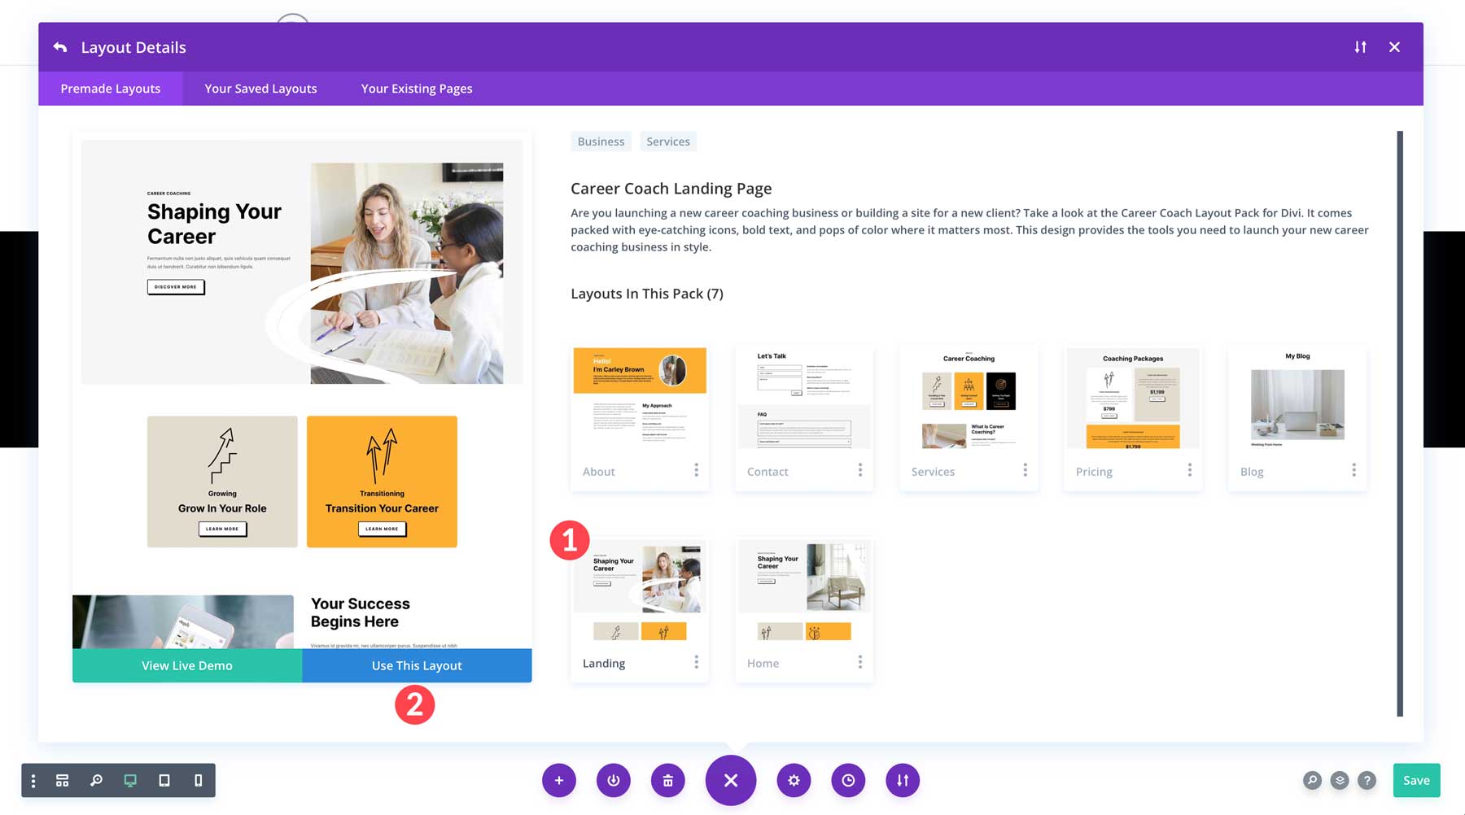Click the Use This Layout button
The height and width of the screenshot is (815, 1465).
click(x=417, y=665)
